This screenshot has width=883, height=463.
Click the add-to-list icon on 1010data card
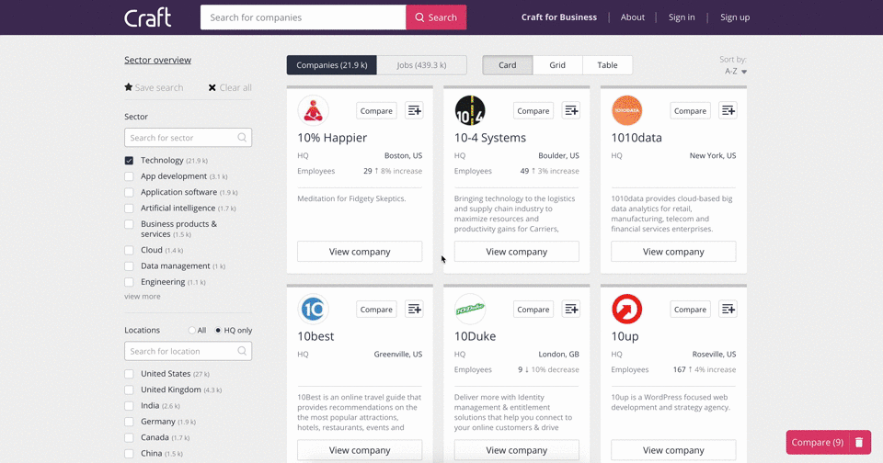[728, 111]
